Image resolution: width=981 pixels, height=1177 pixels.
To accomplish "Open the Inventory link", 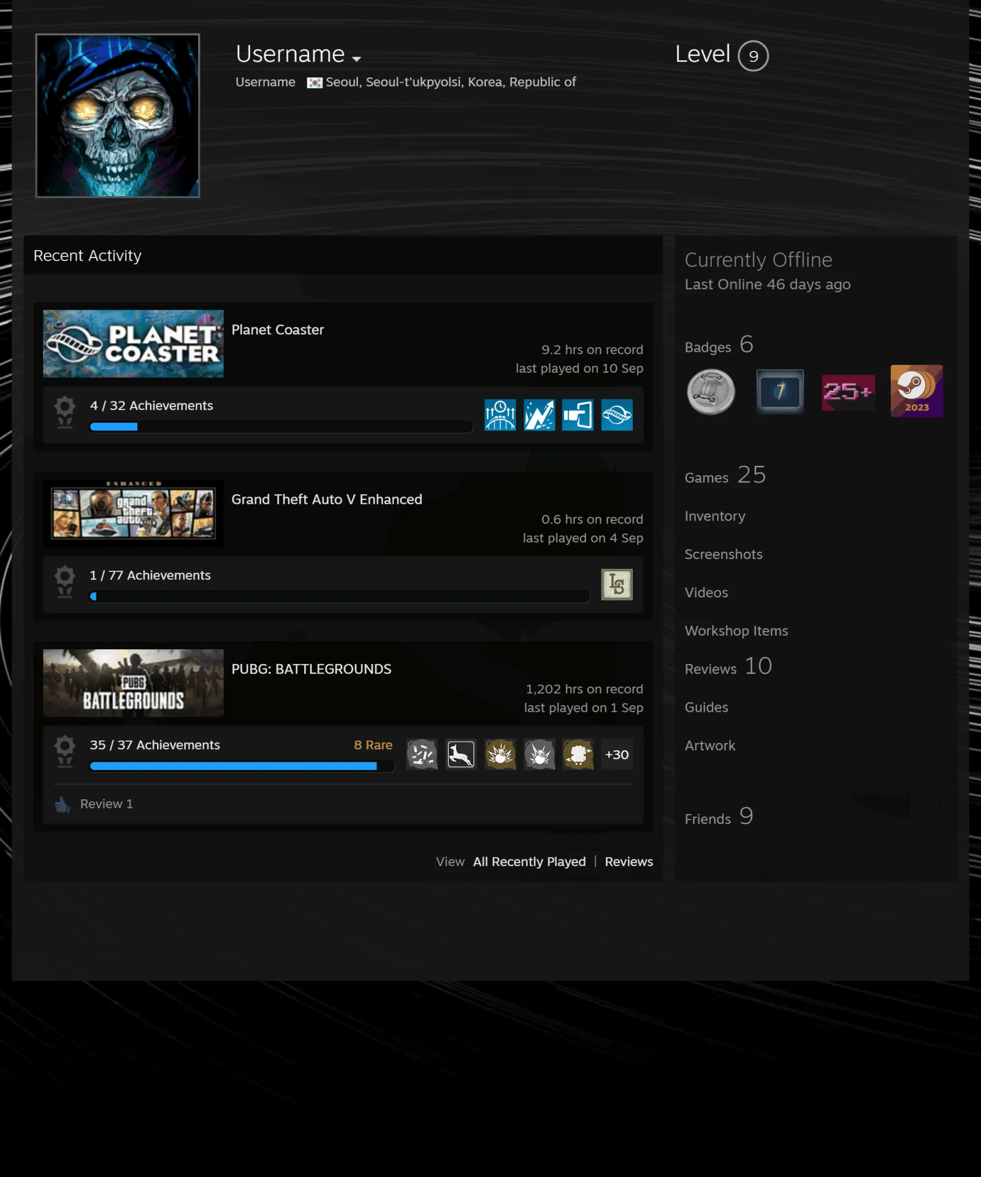I will 715,516.
